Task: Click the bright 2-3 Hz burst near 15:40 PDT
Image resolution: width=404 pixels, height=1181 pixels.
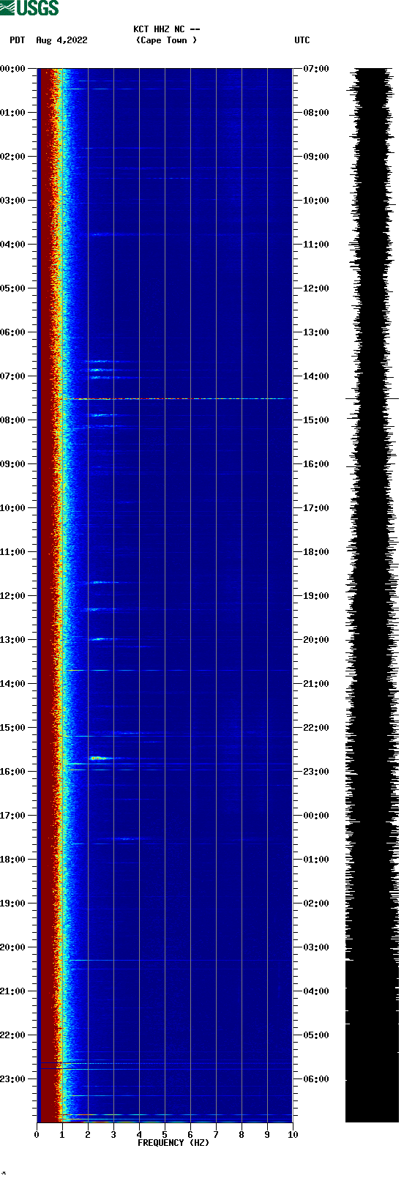Action: (x=100, y=758)
